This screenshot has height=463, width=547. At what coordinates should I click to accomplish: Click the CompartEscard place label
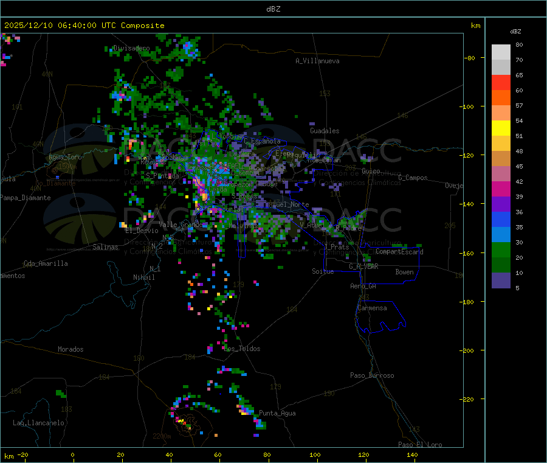[x=399, y=251]
